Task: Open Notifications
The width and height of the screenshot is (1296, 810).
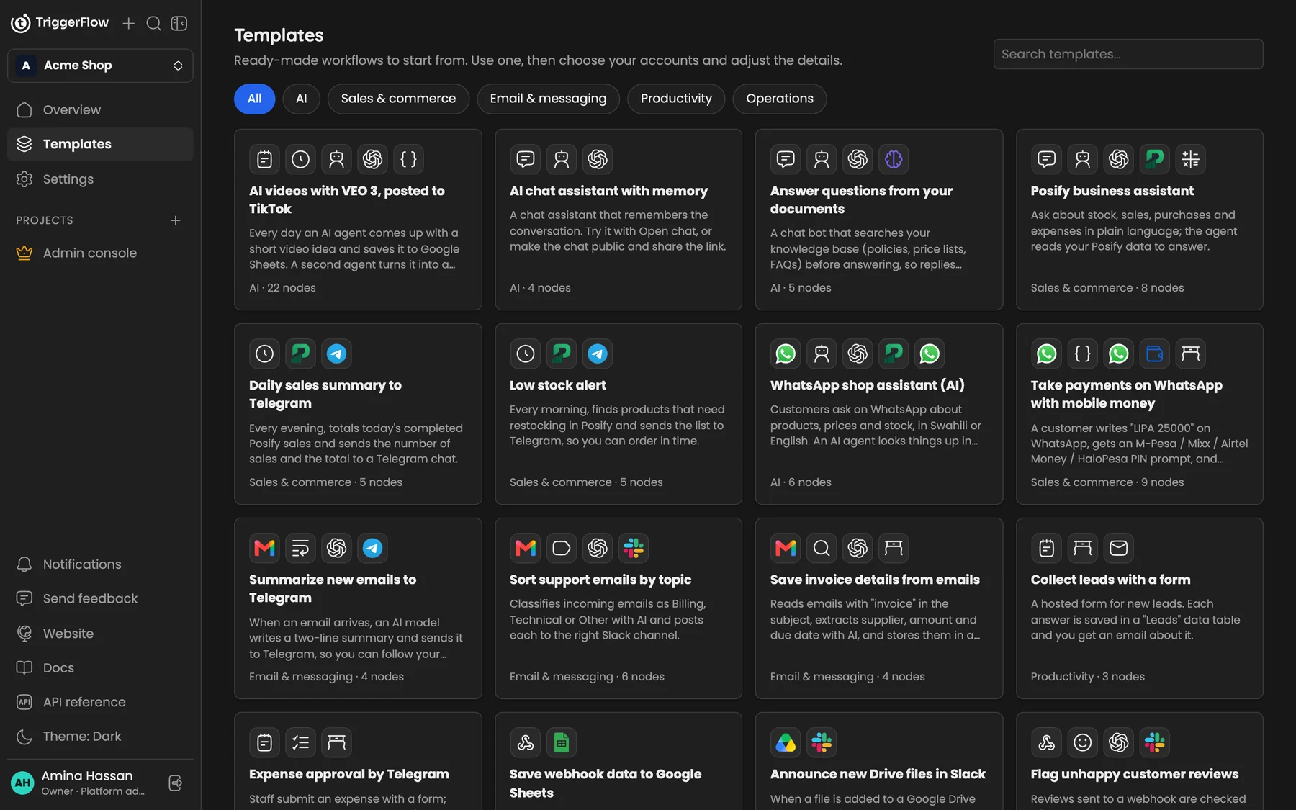Action: [x=100, y=564]
